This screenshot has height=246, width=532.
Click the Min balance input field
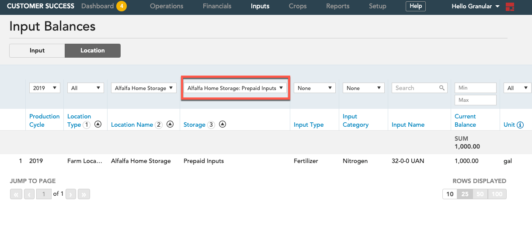pyautogui.click(x=476, y=88)
